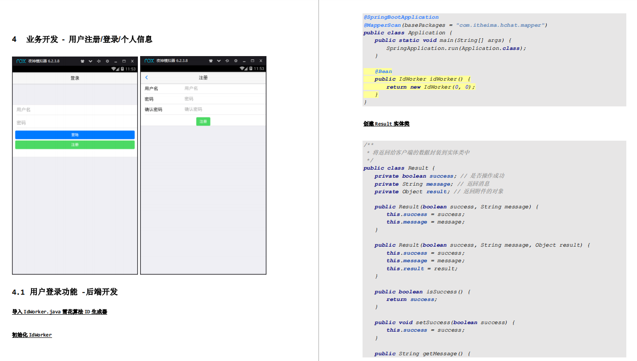Viewport: 637px width, 361px height.
Task: Click the highlighted @Bean annotation
Action: click(x=383, y=71)
